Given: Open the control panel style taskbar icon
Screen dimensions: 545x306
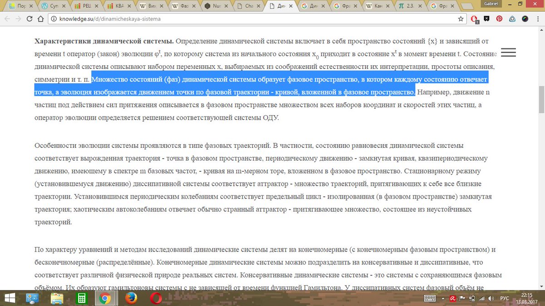Looking at the screenshot, I should [33, 298].
